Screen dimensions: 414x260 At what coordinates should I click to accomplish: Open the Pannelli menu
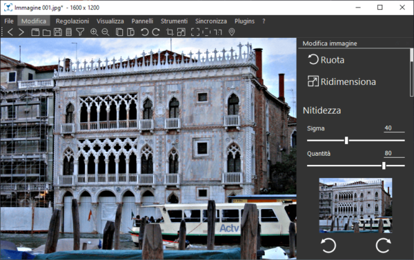tap(142, 21)
